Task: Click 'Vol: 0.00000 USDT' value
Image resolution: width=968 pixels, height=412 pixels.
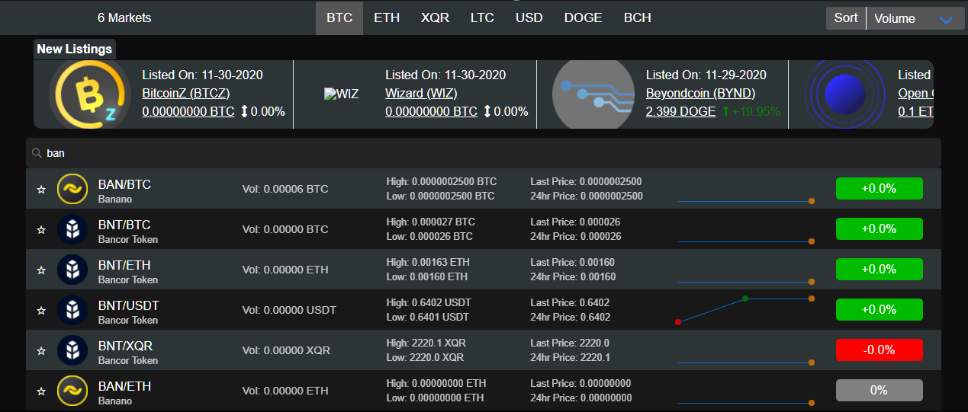Action: [x=289, y=310]
